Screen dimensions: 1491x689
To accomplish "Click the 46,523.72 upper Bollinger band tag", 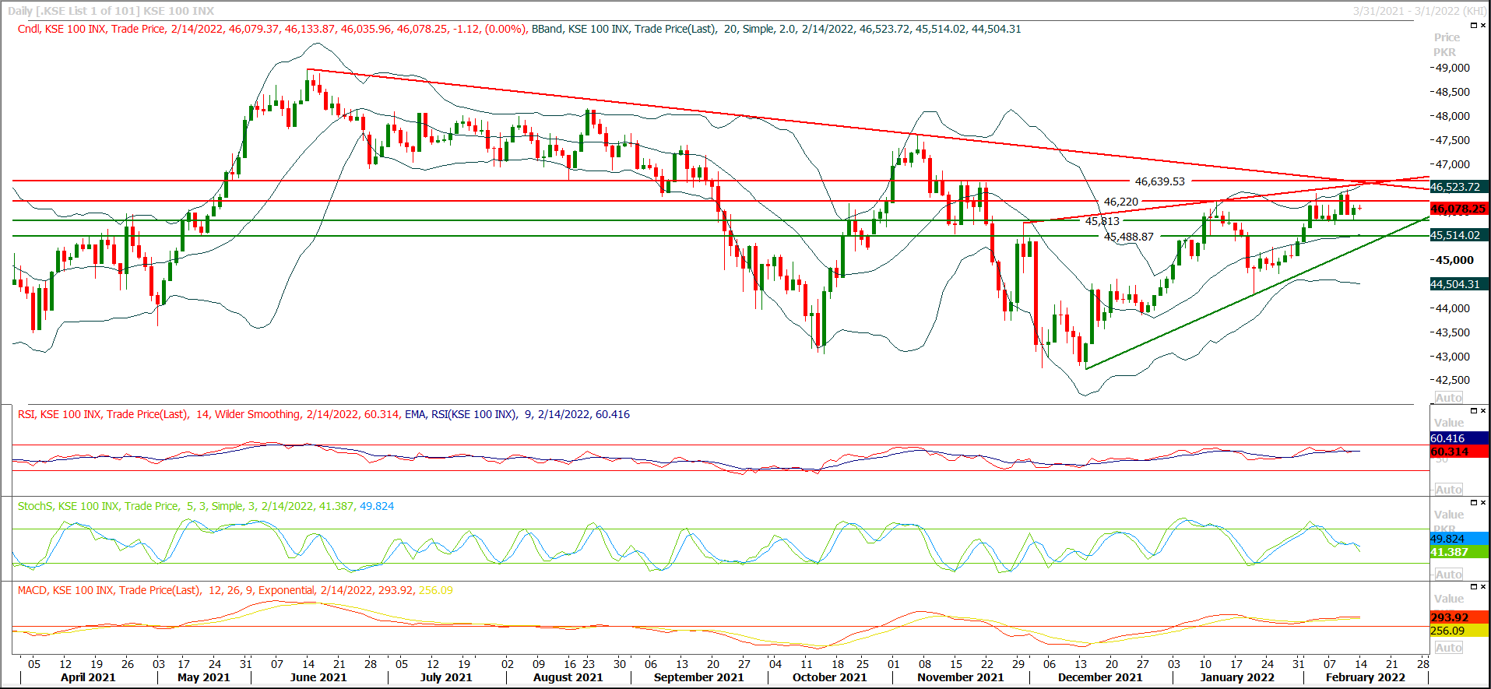I will [x=1459, y=187].
